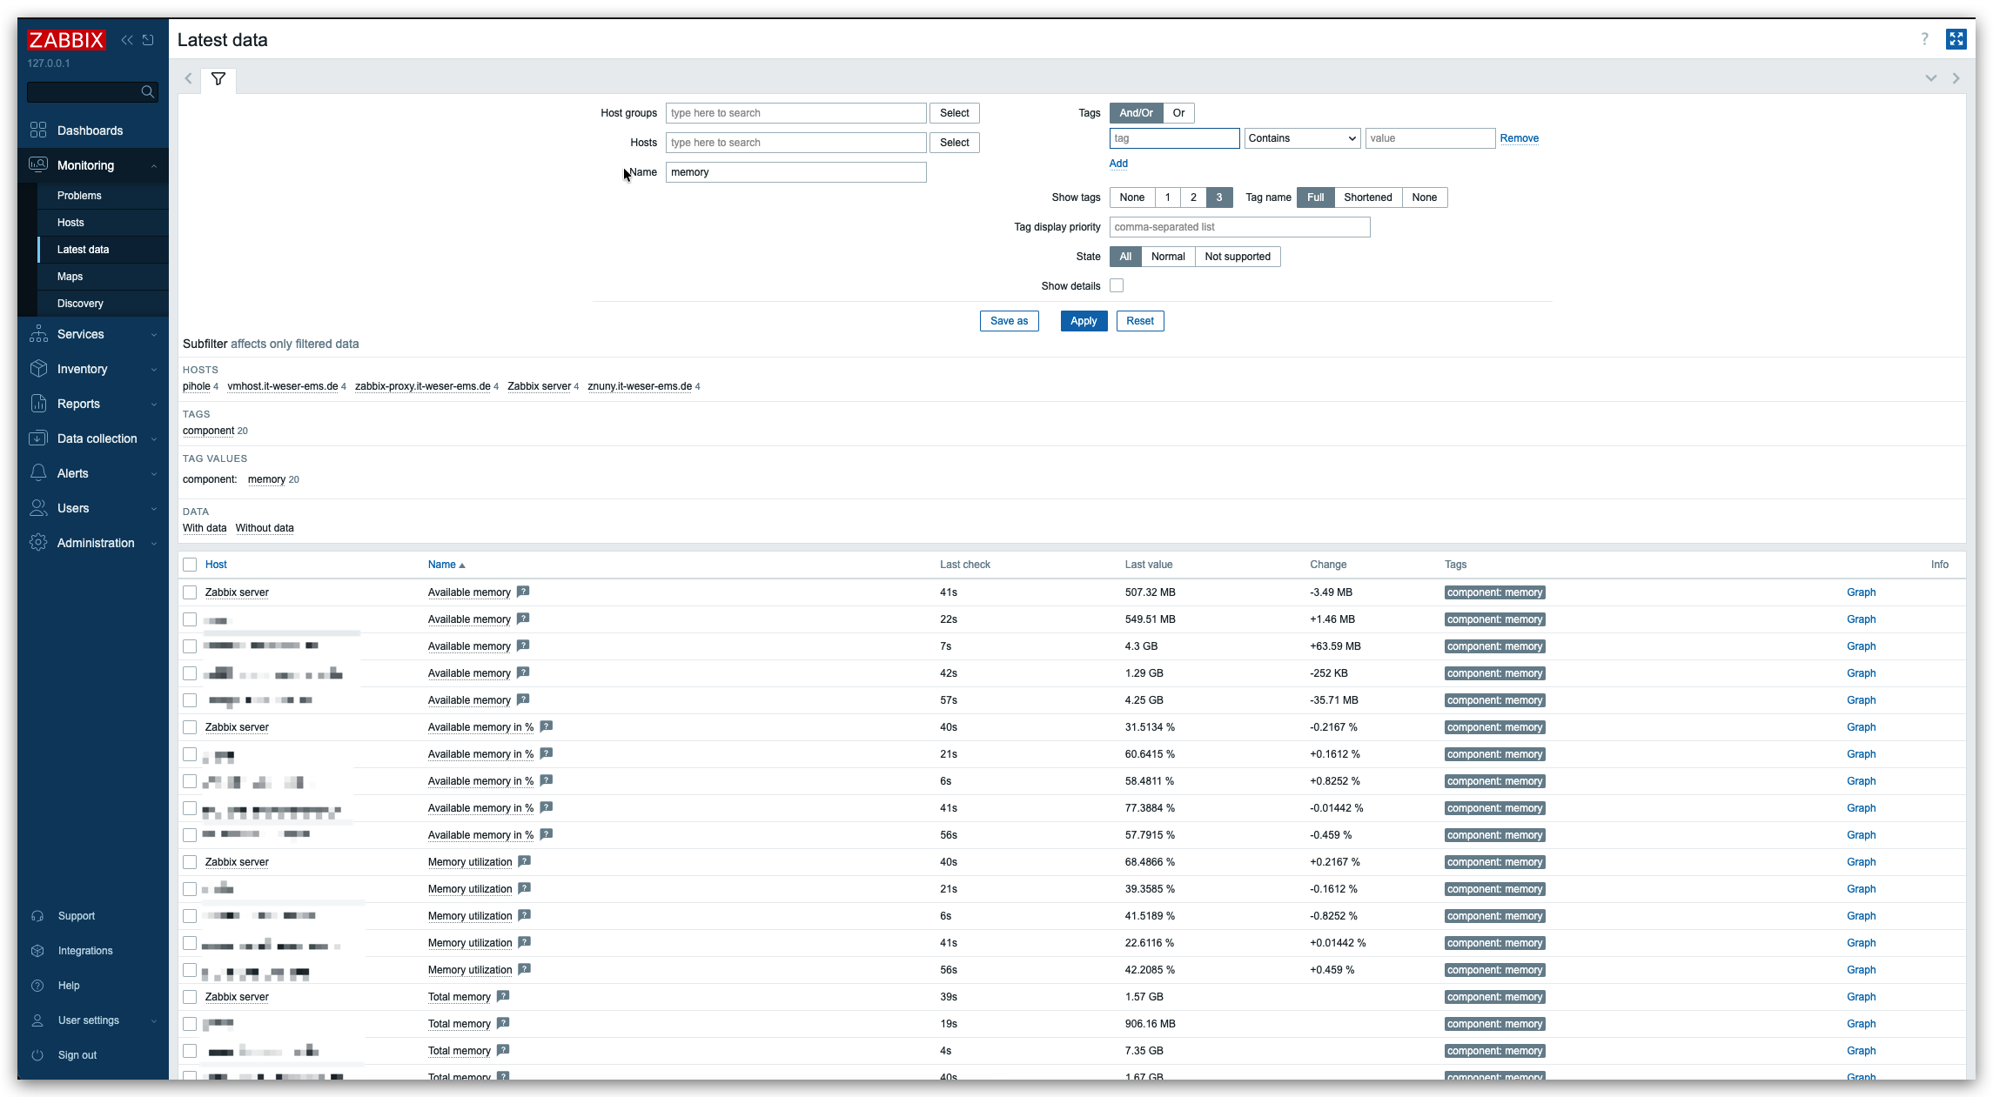The height and width of the screenshot is (1097, 1993).
Task: Click the Remove tag link
Action: coord(1520,138)
